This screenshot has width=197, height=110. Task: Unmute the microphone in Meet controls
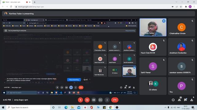click(80, 100)
